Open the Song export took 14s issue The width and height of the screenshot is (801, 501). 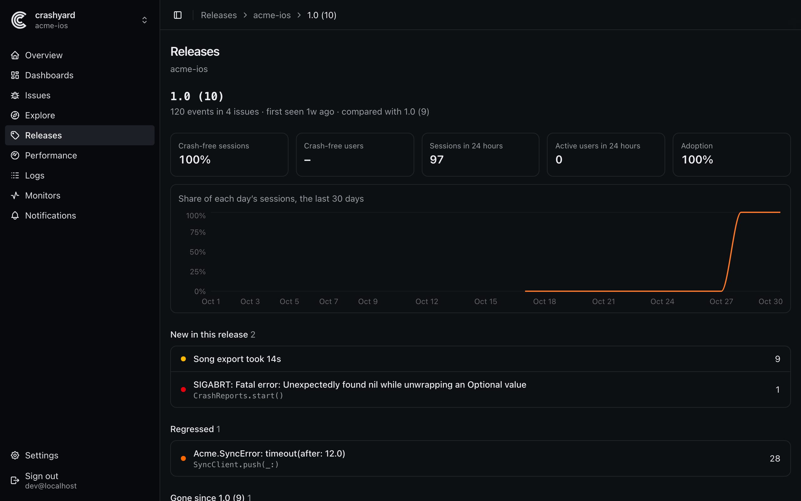click(x=480, y=359)
